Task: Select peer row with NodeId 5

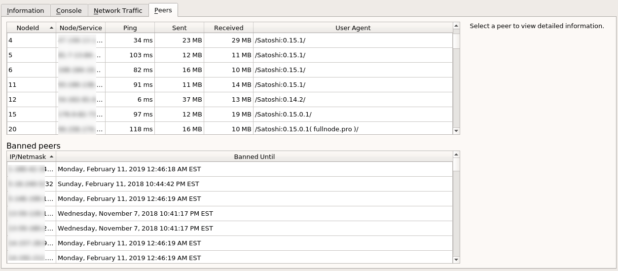Action: coord(229,55)
